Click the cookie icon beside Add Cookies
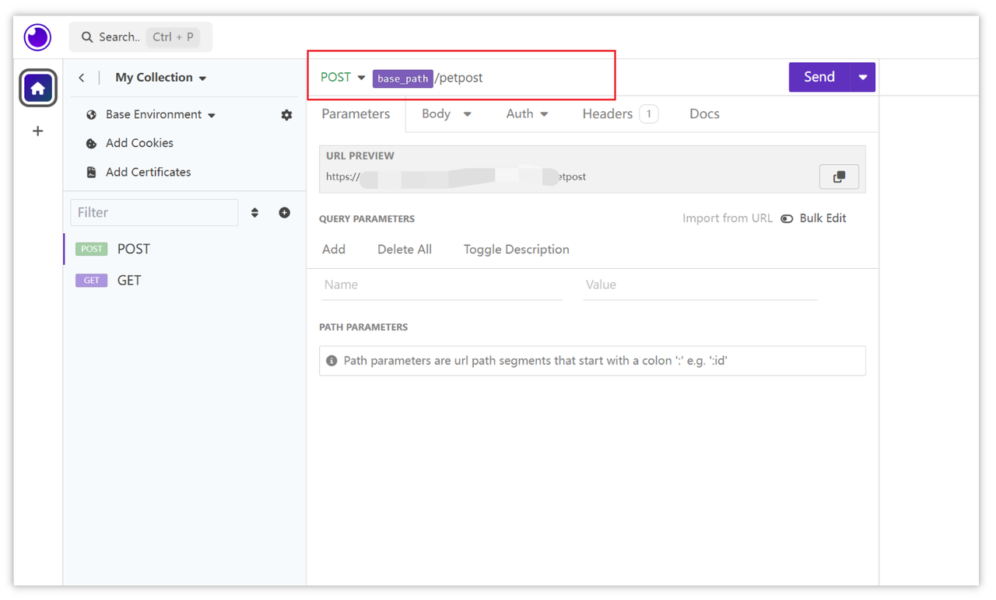This screenshot has height=600, width=996. 91,143
